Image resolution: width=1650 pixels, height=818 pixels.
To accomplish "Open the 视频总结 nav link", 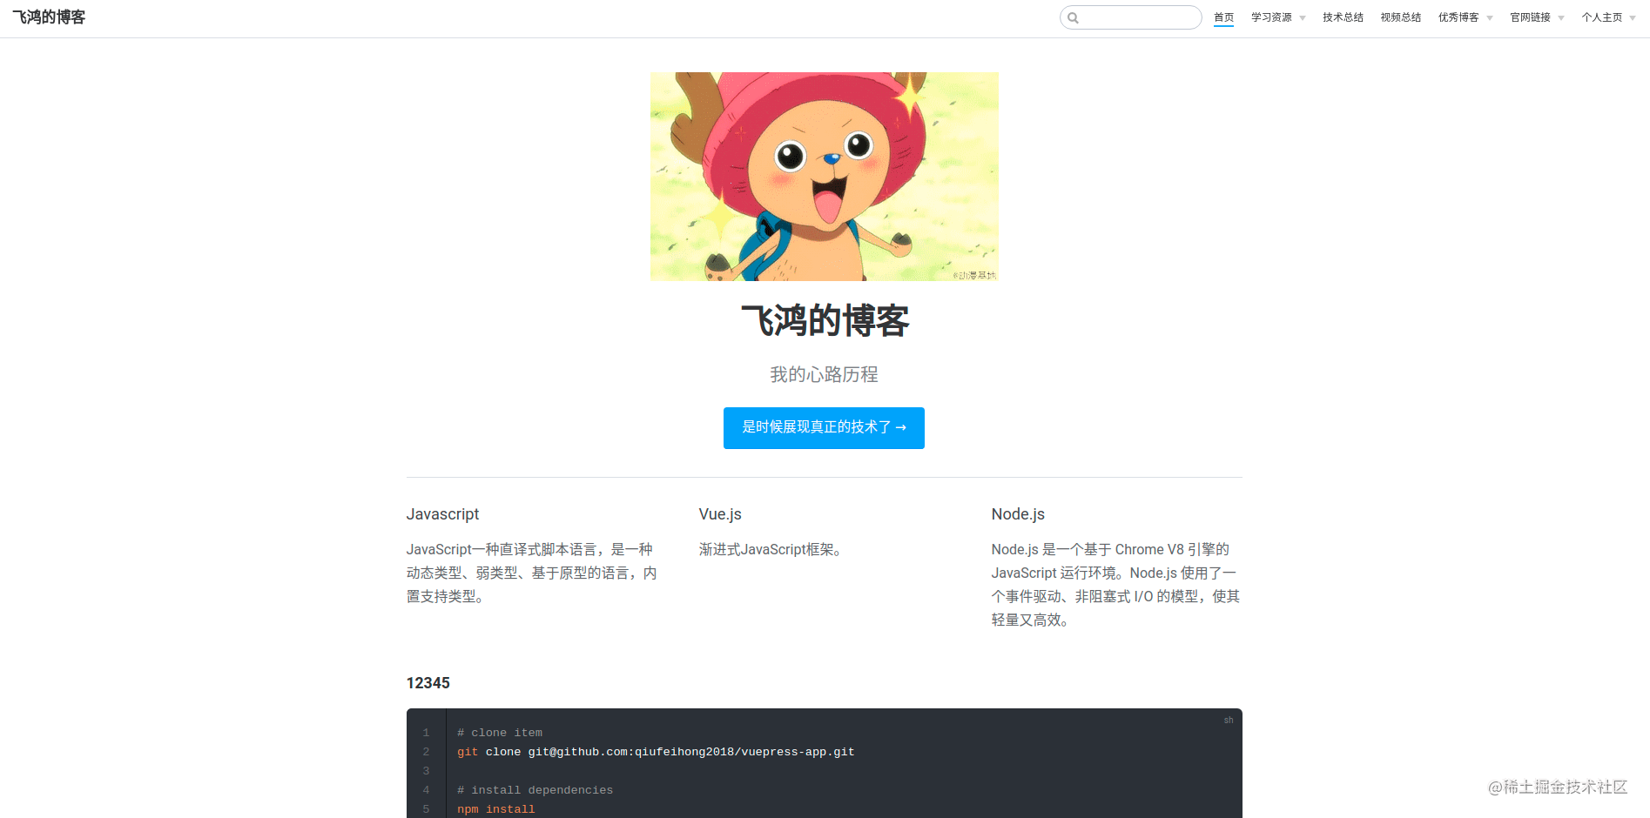I will [1400, 17].
